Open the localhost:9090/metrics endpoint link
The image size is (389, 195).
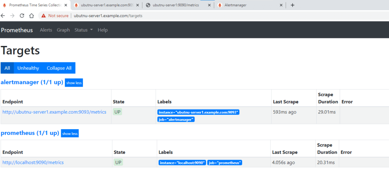pos(33,163)
